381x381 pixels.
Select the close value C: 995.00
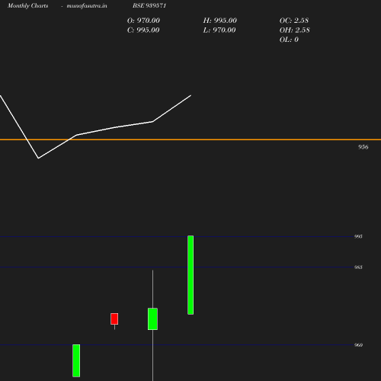point(143,30)
